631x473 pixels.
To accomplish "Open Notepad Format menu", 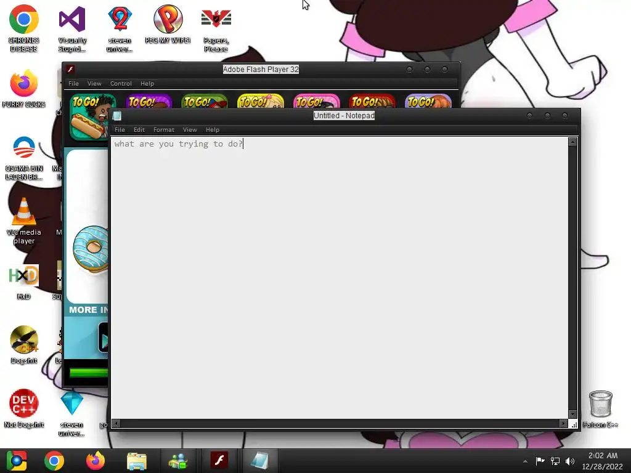I will [x=164, y=129].
